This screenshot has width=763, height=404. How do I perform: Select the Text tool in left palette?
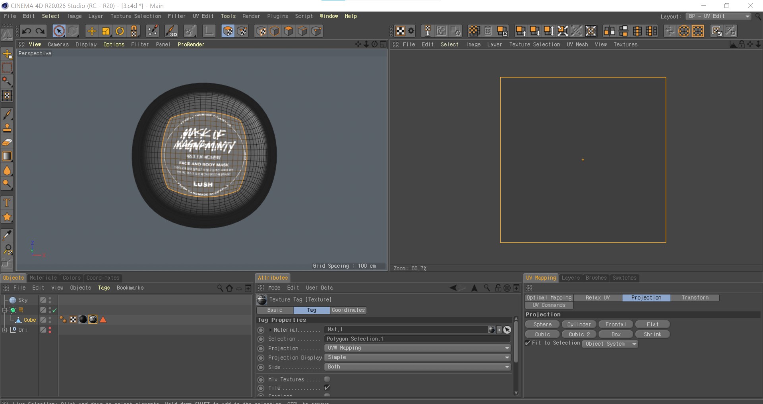pyautogui.click(x=7, y=203)
